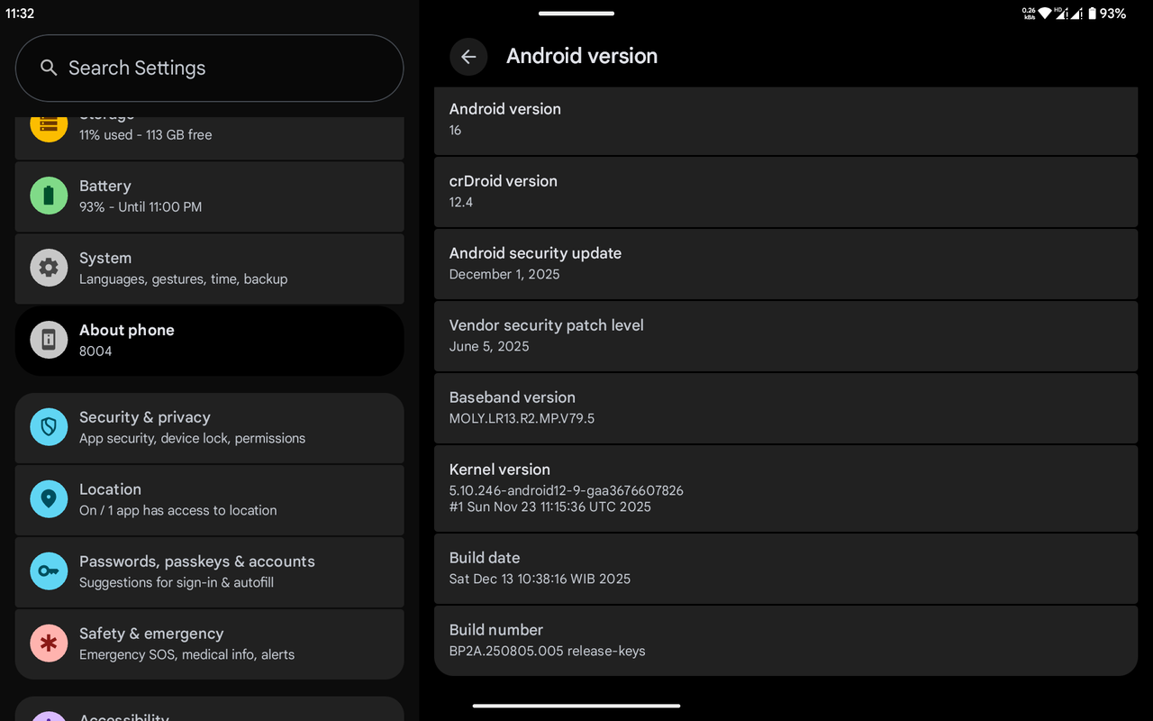
Task: Tap the back arrow button
Action: [468, 57]
